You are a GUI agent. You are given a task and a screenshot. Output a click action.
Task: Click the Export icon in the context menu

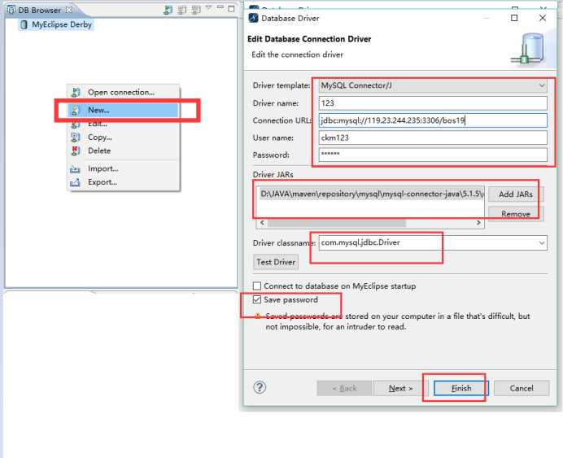coord(75,182)
